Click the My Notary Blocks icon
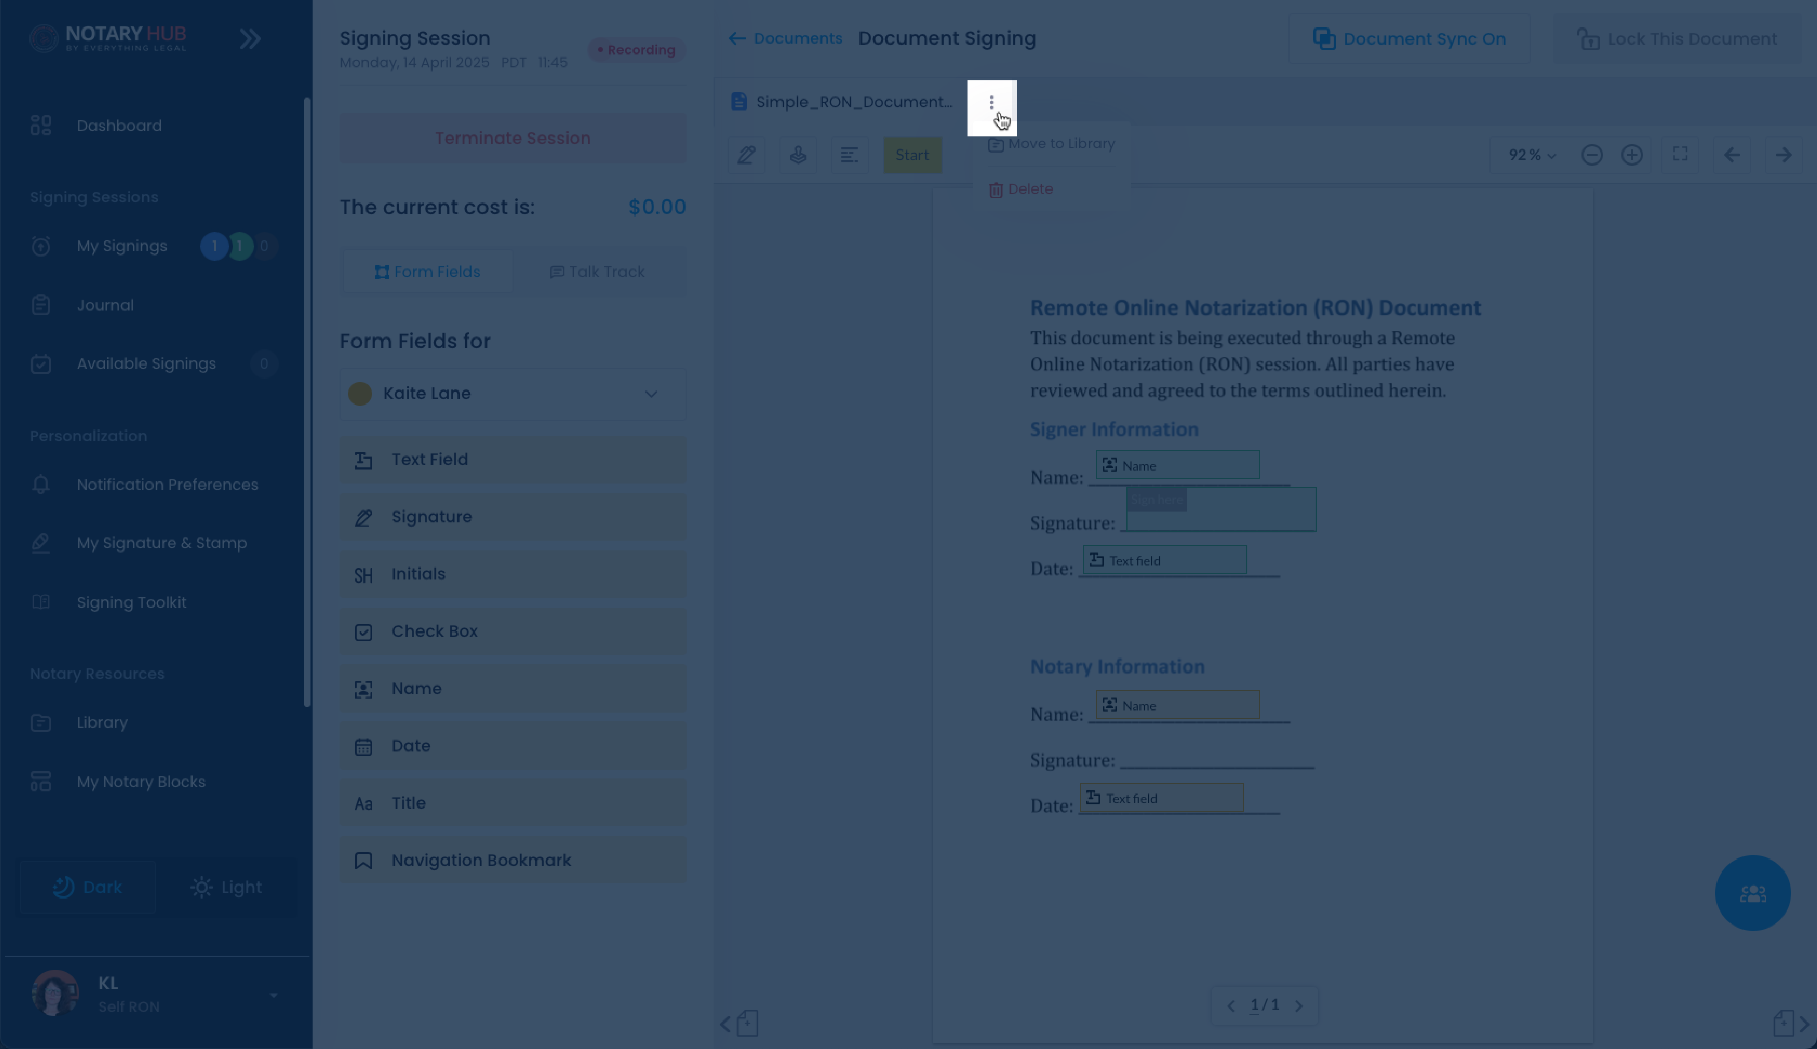The height and width of the screenshot is (1049, 1817). (41, 782)
